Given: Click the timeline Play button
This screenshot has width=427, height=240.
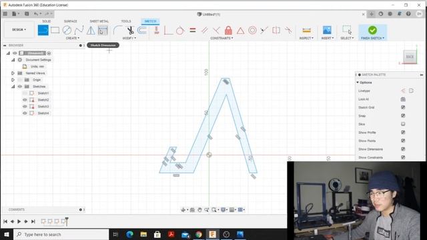Looking at the screenshot, I should click(x=19, y=221).
